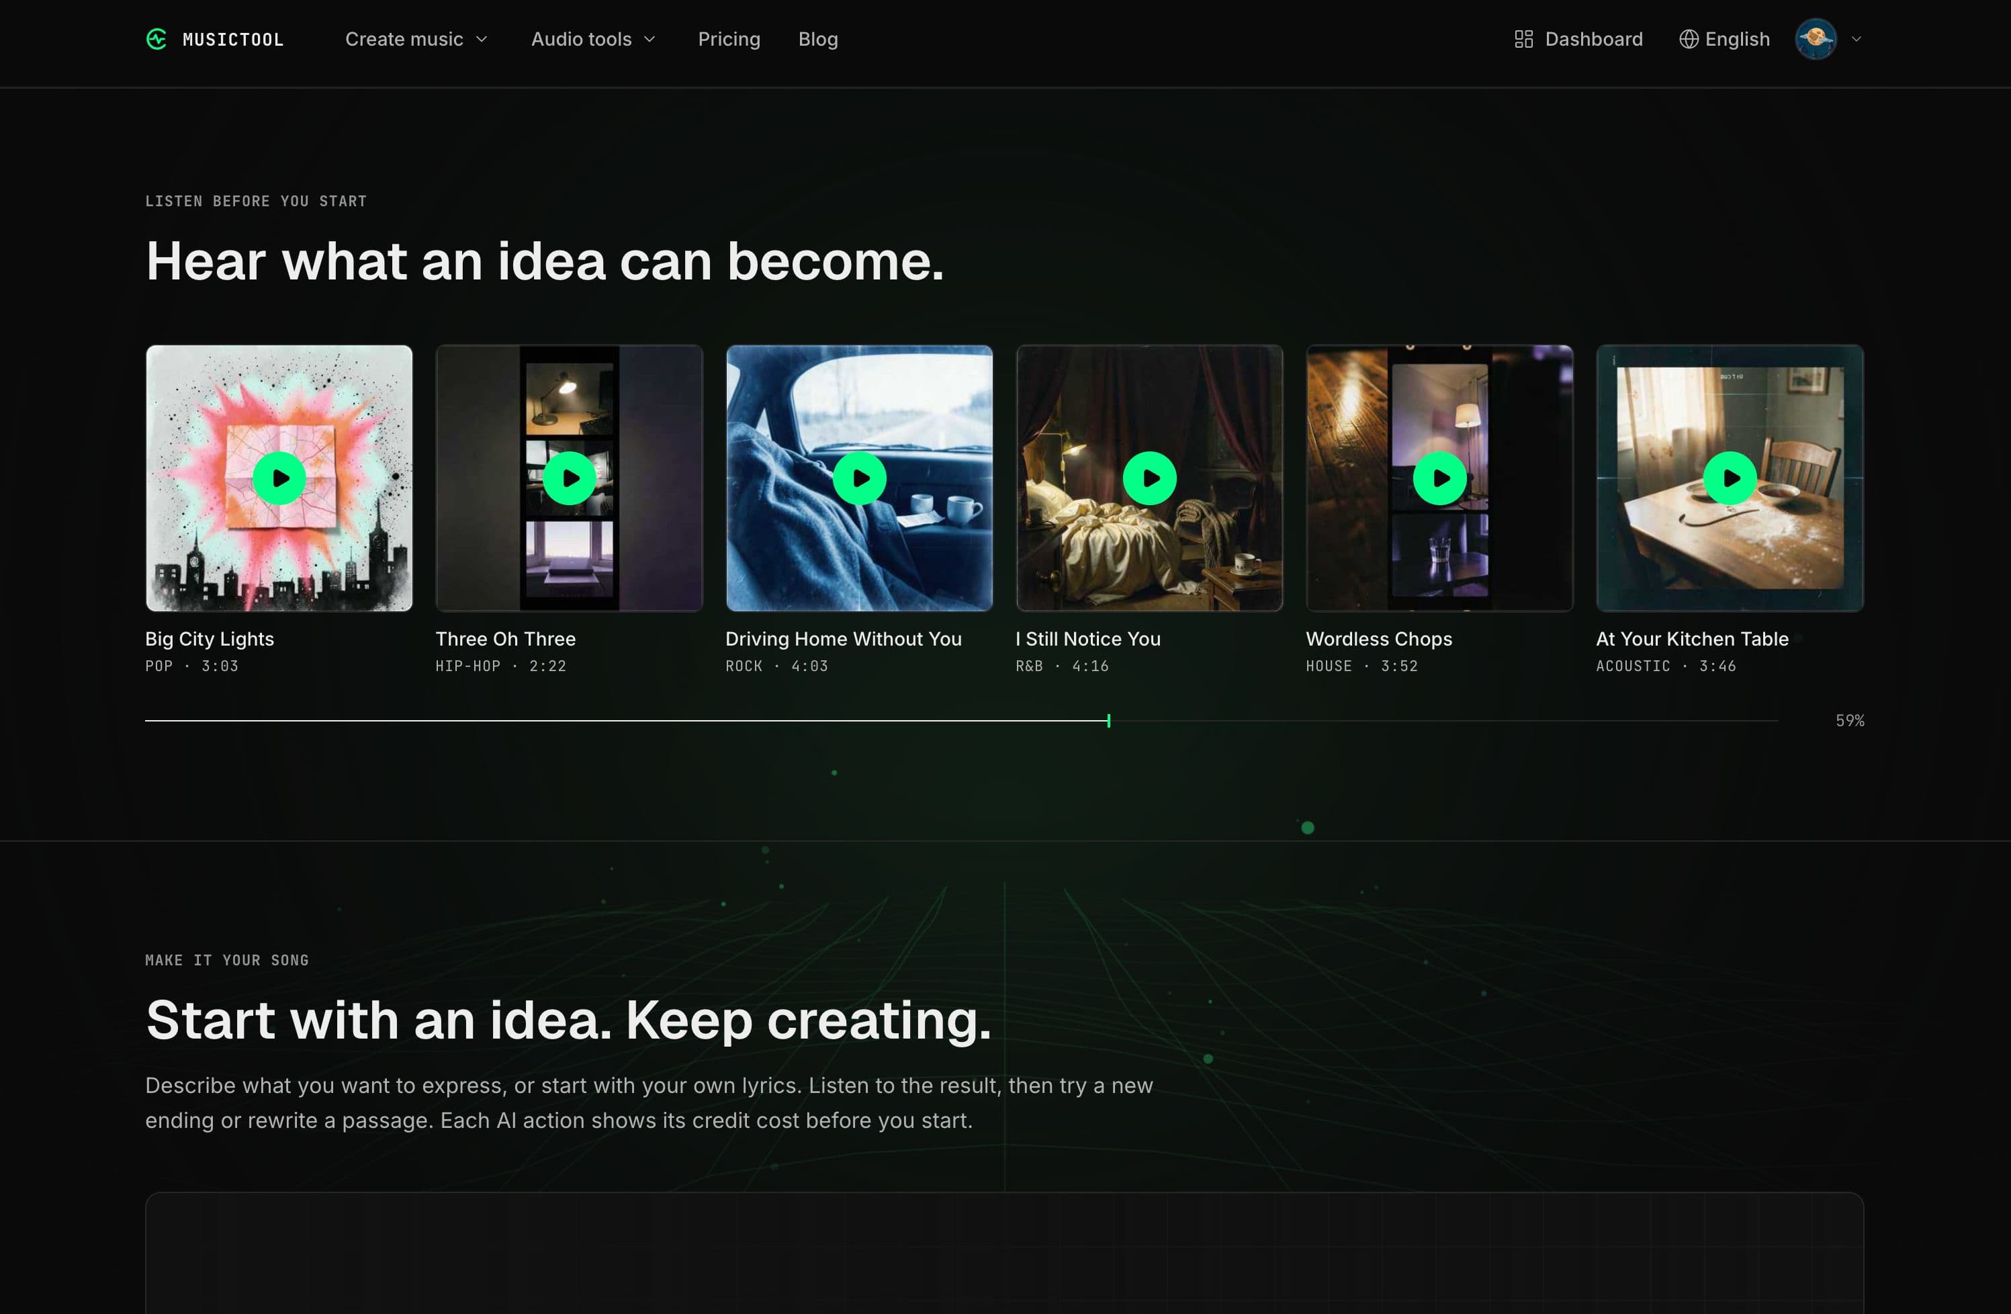
Task: Click the Dashboard grid icon
Action: [x=1523, y=39]
